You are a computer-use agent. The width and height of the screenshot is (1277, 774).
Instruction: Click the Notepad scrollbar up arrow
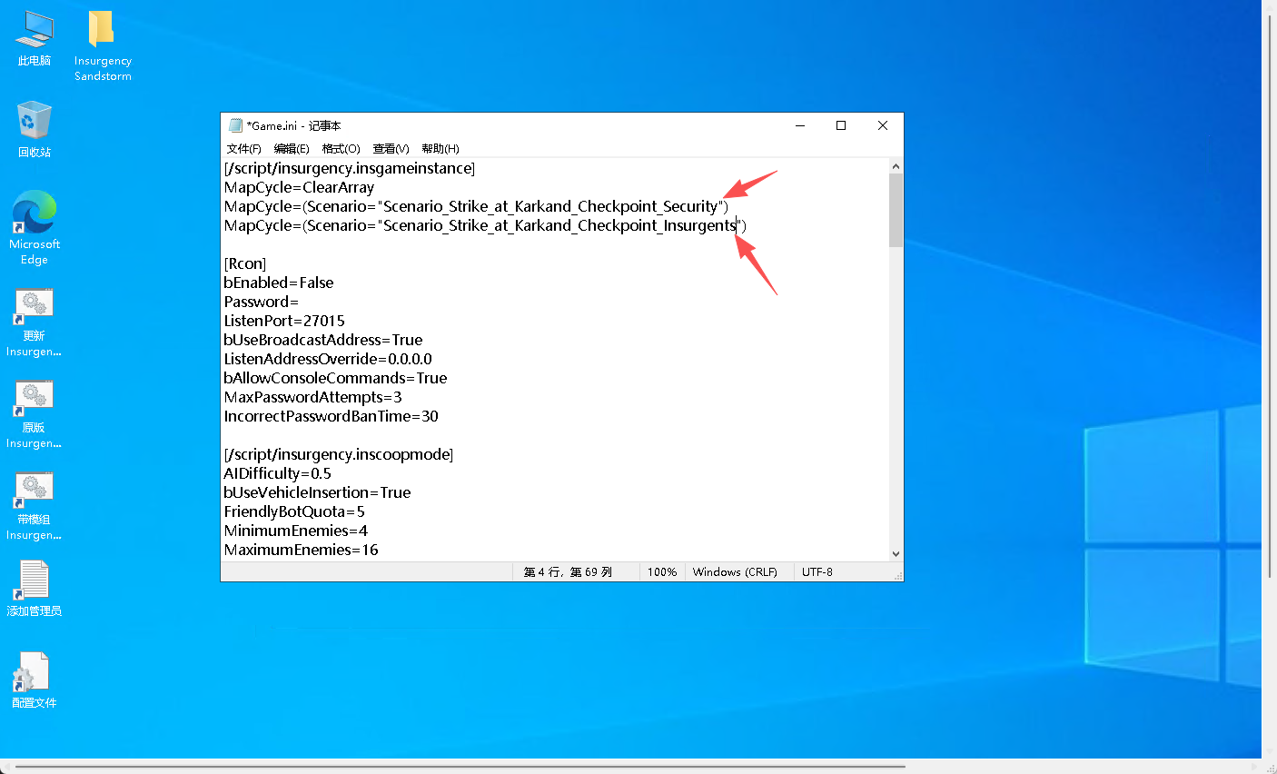[896, 166]
